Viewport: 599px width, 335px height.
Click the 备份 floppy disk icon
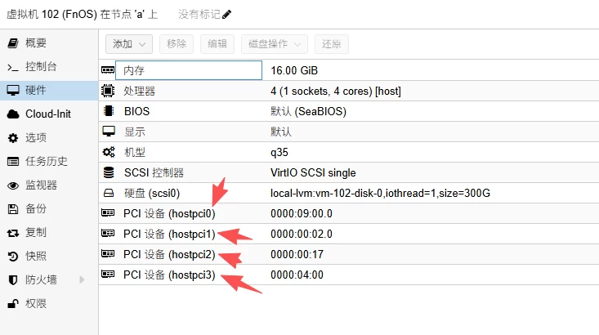13,209
